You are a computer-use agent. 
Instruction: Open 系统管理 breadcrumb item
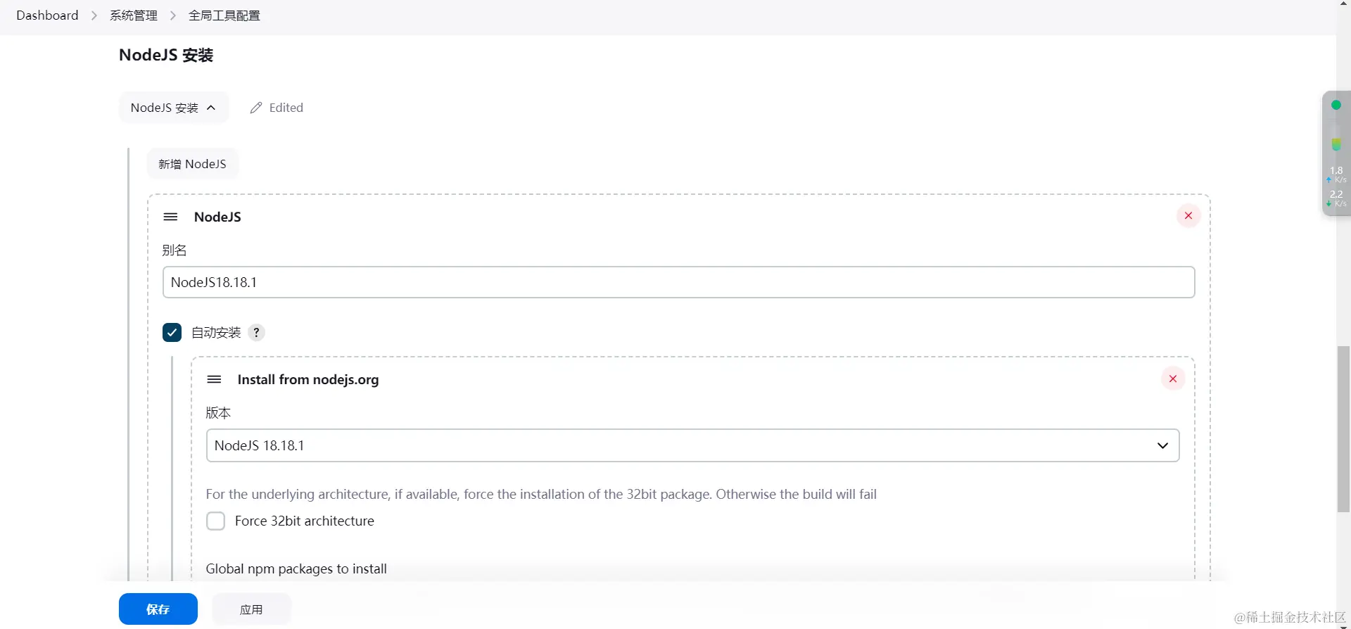click(x=134, y=15)
